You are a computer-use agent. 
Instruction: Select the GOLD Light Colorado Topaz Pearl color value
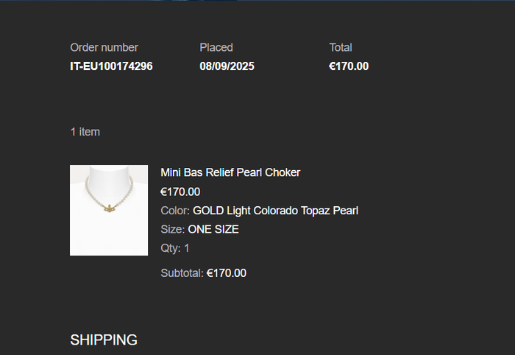click(x=275, y=211)
